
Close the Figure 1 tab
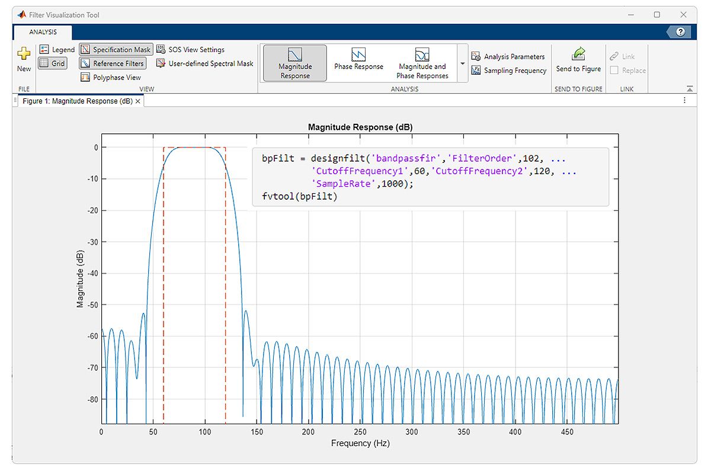click(138, 101)
